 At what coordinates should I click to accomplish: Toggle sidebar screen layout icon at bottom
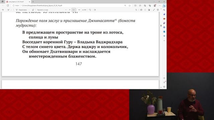(164, 78)
